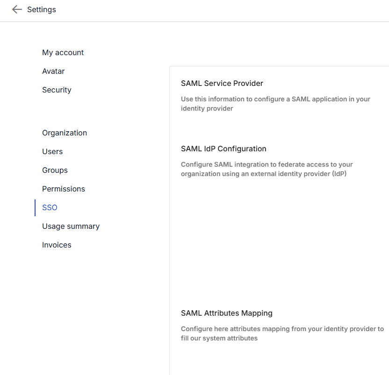Navigate to the Users section
Image resolution: width=389 pixels, height=375 pixels.
tap(52, 152)
